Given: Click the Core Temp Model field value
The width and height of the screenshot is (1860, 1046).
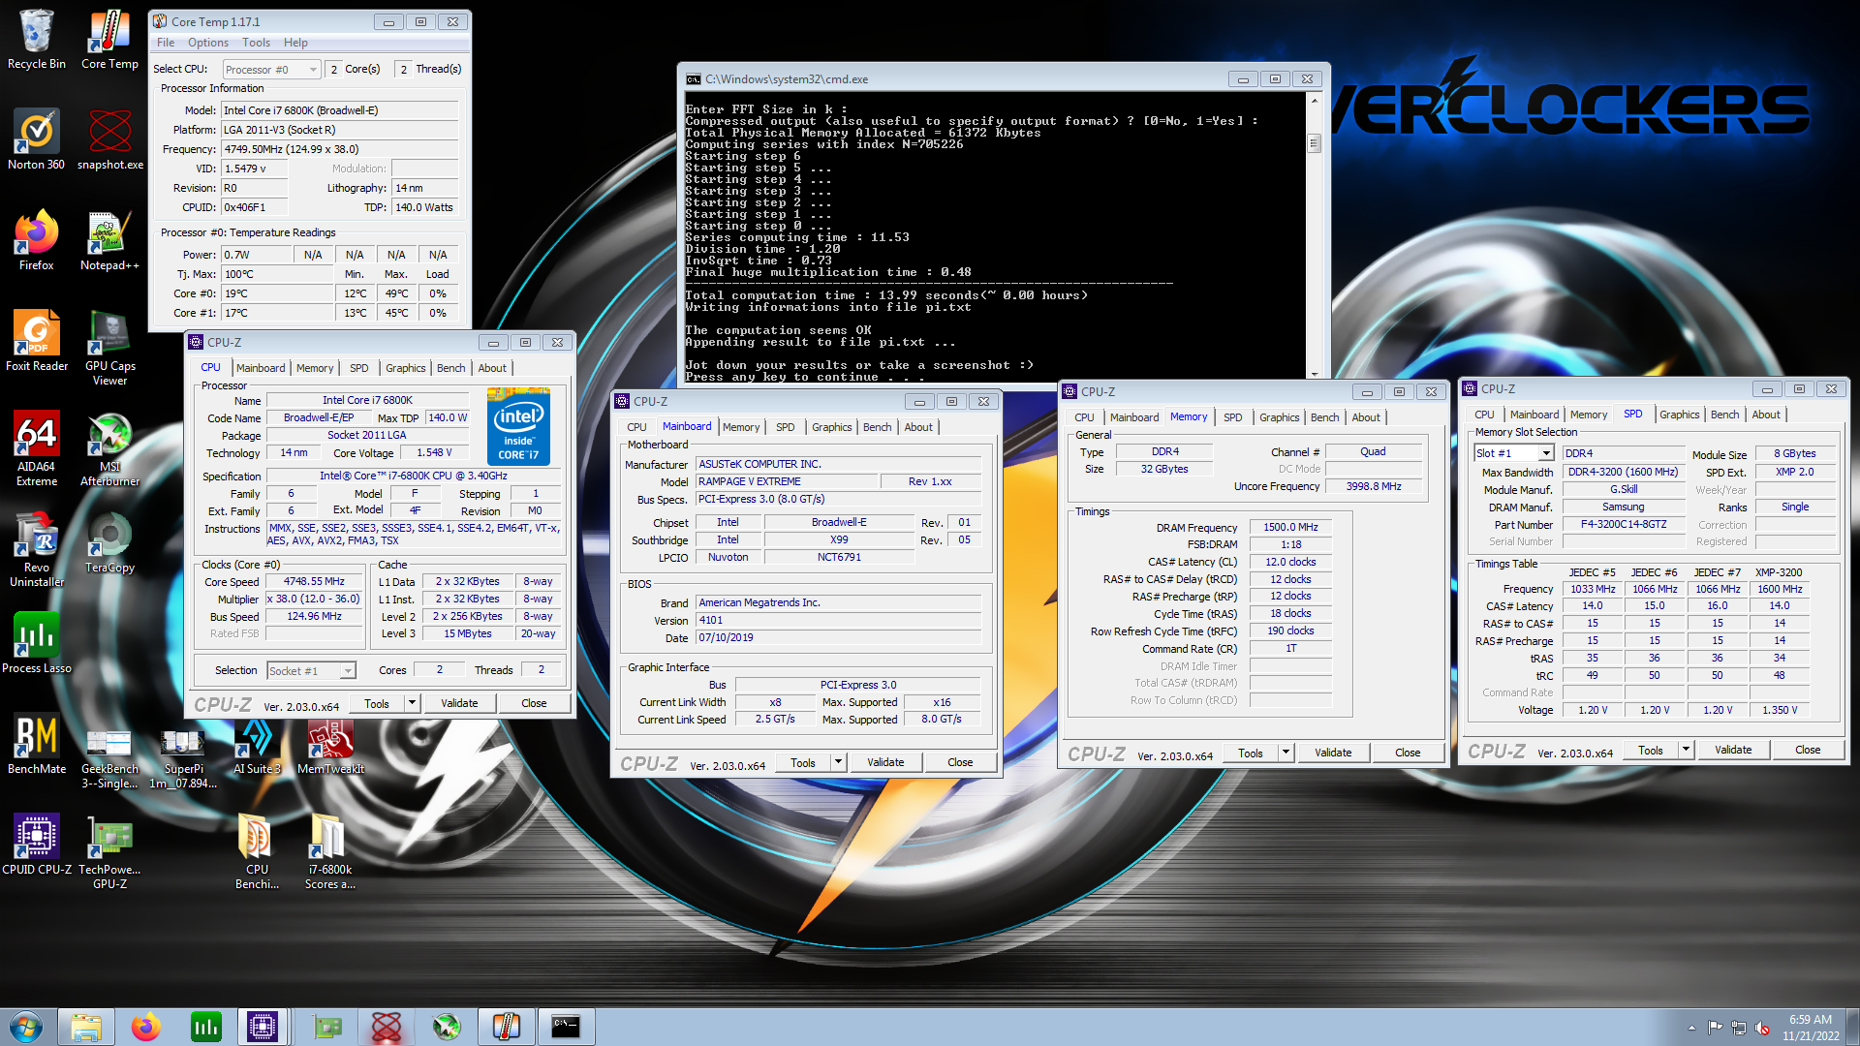Looking at the screenshot, I should pos(339,110).
